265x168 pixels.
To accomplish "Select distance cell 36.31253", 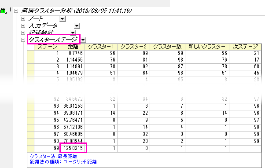I will click(x=73, y=106).
